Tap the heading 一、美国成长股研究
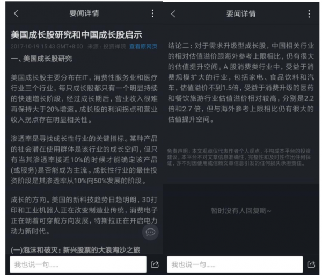The height and width of the screenshot is (279, 322). pyautogui.click(x=41, y=59)
